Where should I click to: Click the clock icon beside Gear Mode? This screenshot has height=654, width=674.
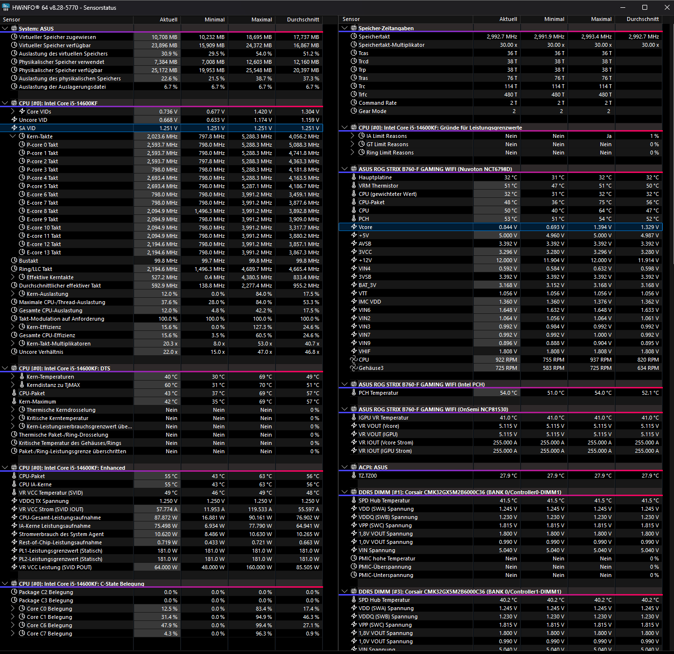tap(354, 111)
